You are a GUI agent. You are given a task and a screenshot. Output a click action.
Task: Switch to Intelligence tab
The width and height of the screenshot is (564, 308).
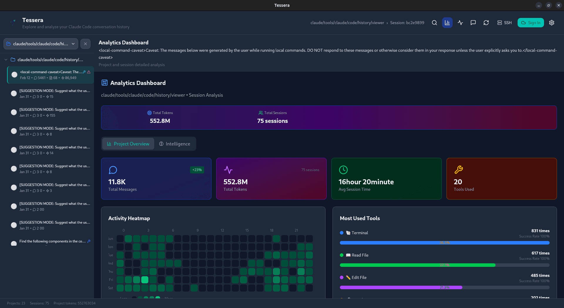(174, 144)
